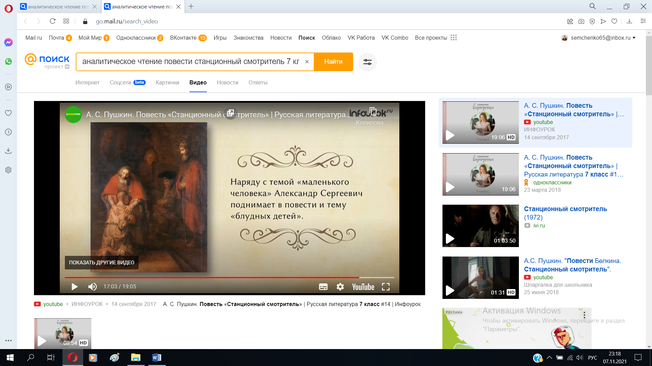The height and width of the screenshot is (366, 652).
Task: Open sidebar three-dots setup menu
Action: pos(8,341)
